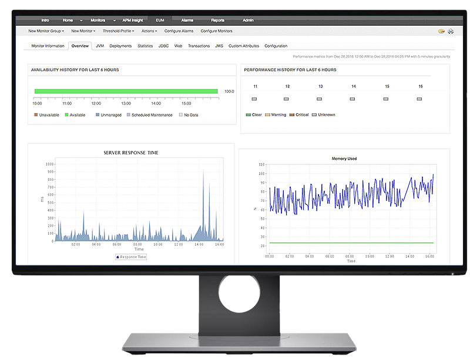Switch to the JVM tab

100,45
